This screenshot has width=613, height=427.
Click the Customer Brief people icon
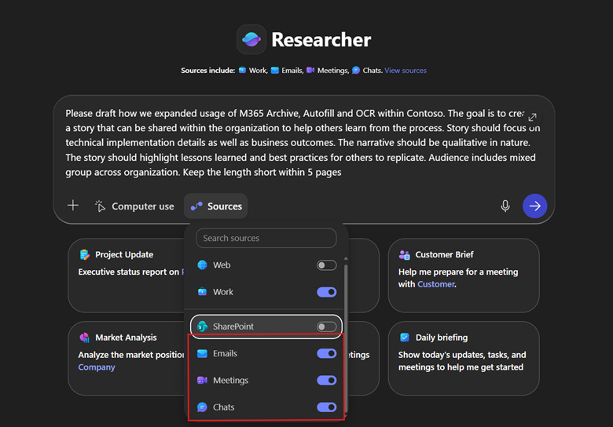tap(404, 255)
